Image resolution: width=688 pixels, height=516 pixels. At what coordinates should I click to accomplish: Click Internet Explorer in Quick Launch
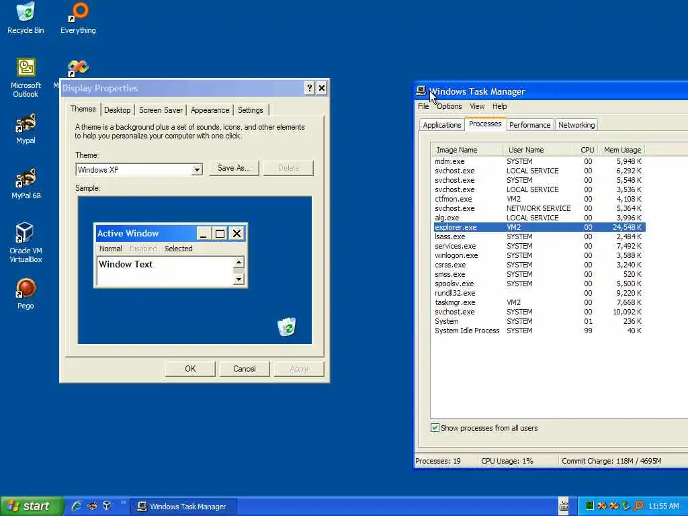pyautogui.click(x=77, y=506)
